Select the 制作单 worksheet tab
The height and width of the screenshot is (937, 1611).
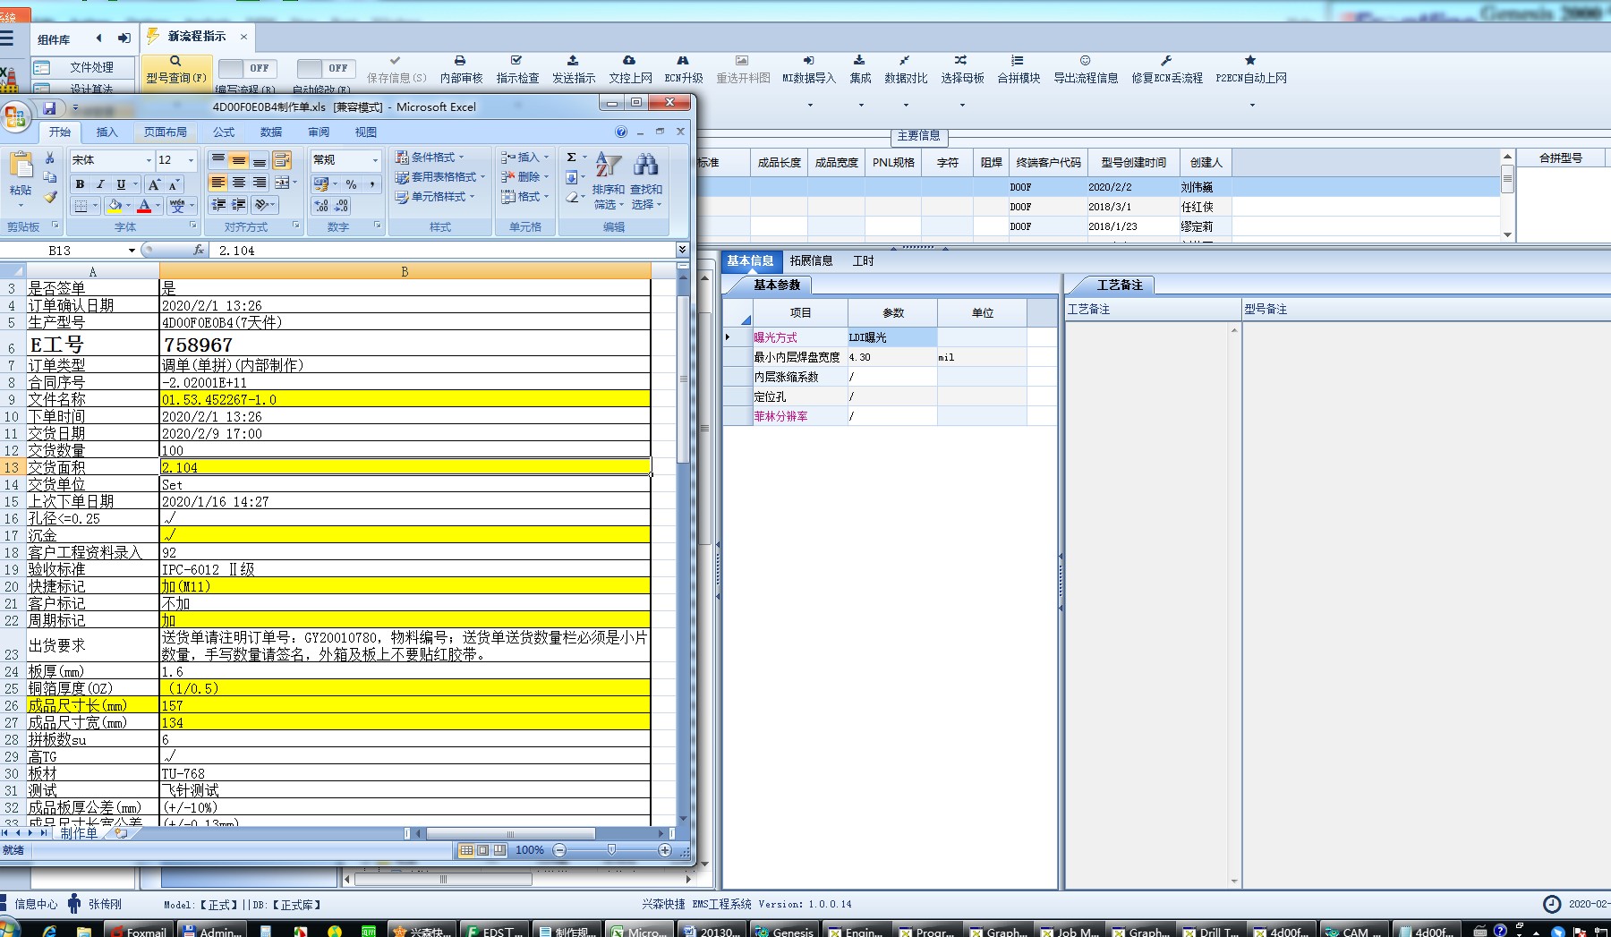click(79, 832)
